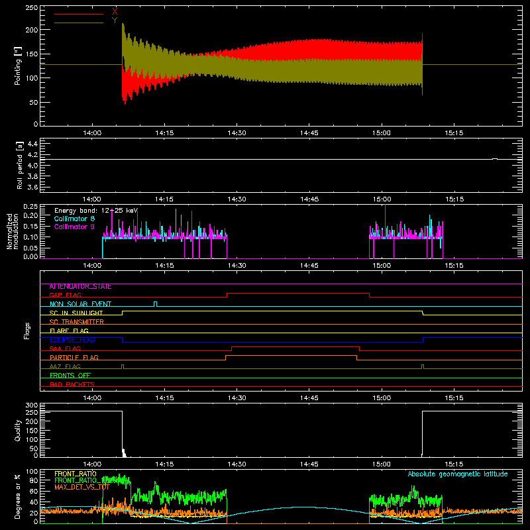Click the SAA_FLAG label

pyautogui.click(x=65, y=349)
